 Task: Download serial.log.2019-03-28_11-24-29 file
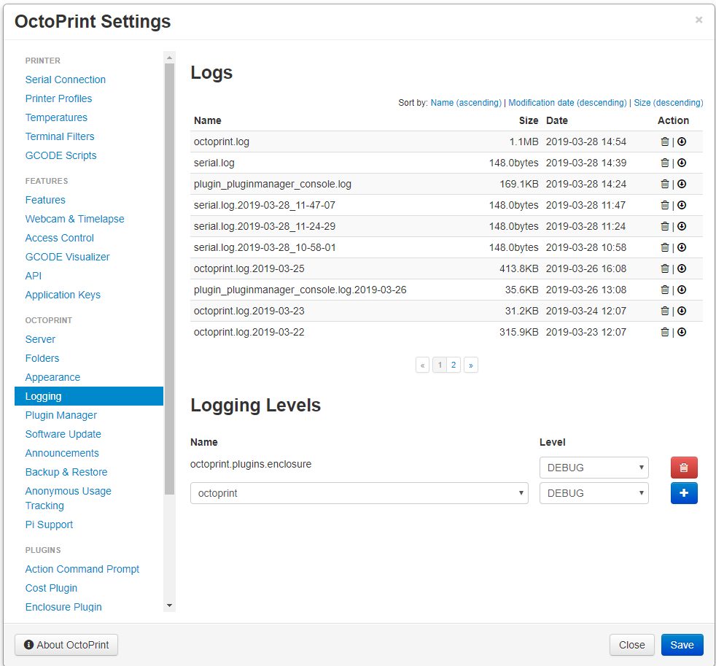(682, 226)
